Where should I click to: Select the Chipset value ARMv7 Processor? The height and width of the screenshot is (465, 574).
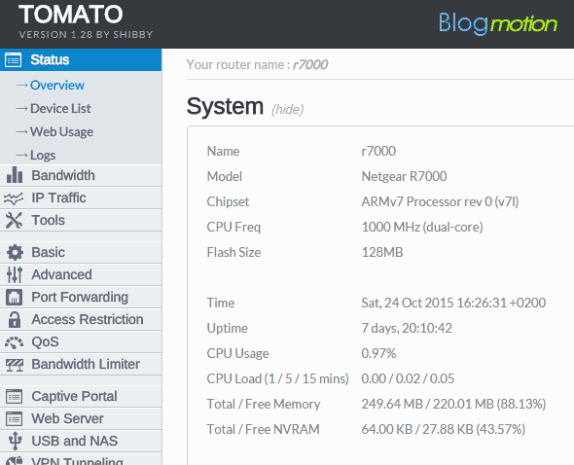pyautogui.click(x=440, y=201)
